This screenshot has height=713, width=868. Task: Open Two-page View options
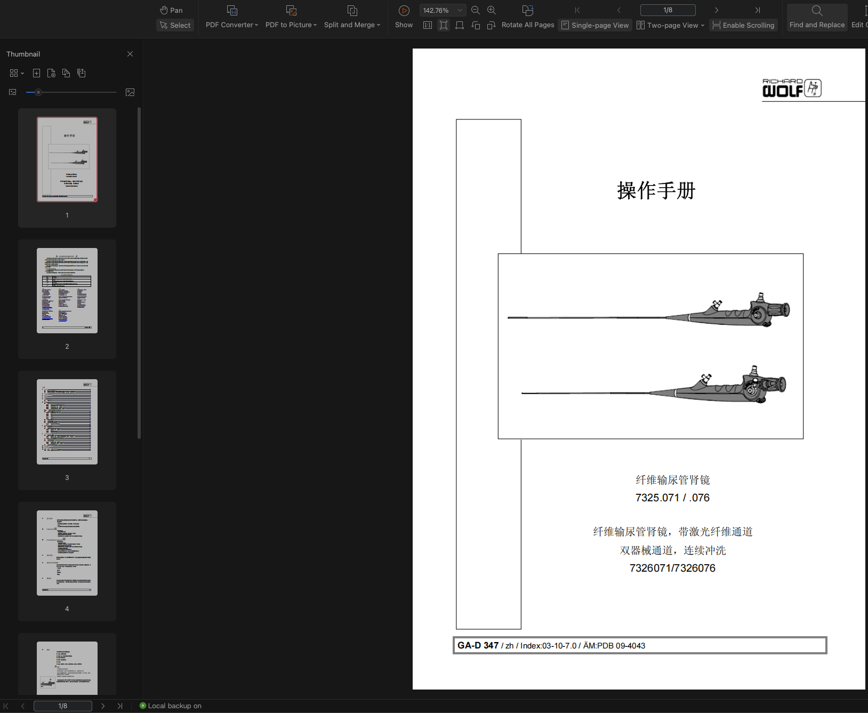(671, 25)
